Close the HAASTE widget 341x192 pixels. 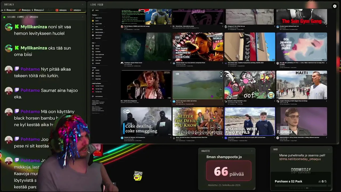[x=251, y=151]
